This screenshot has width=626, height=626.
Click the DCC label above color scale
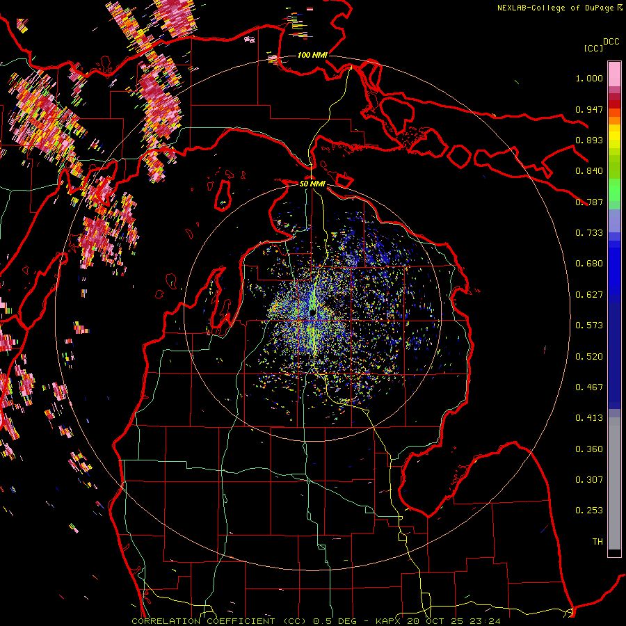[x=611, y=42]
